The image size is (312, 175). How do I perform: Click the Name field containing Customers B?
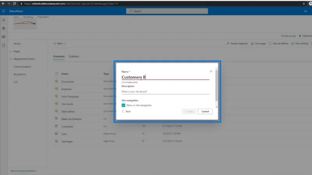coord(165,77)
